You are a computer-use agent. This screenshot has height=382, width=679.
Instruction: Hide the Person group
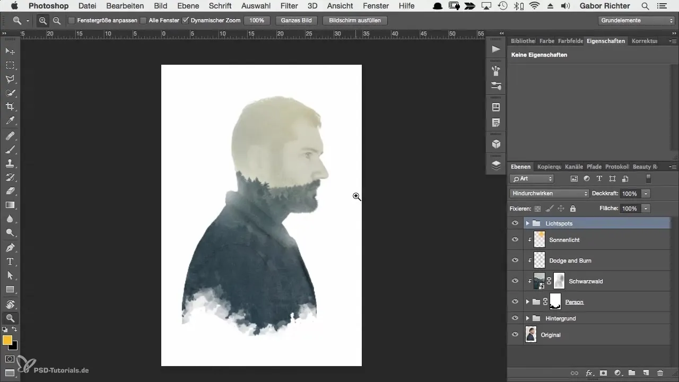pyautogui.click(x=515, y=301)
